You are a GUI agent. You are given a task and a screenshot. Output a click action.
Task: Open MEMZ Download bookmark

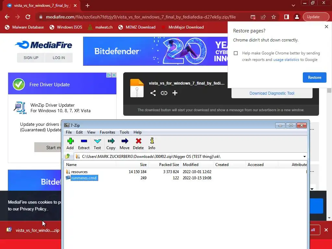click(x=137, y=27)
